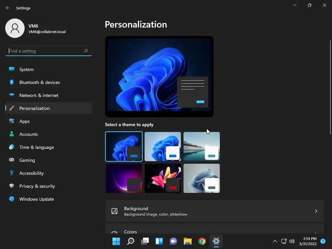This screenshot has height=249, width=332.
Task: Launch Google Chrome from the taskbar
Action: pyautogui.click(x=202, y=241)
